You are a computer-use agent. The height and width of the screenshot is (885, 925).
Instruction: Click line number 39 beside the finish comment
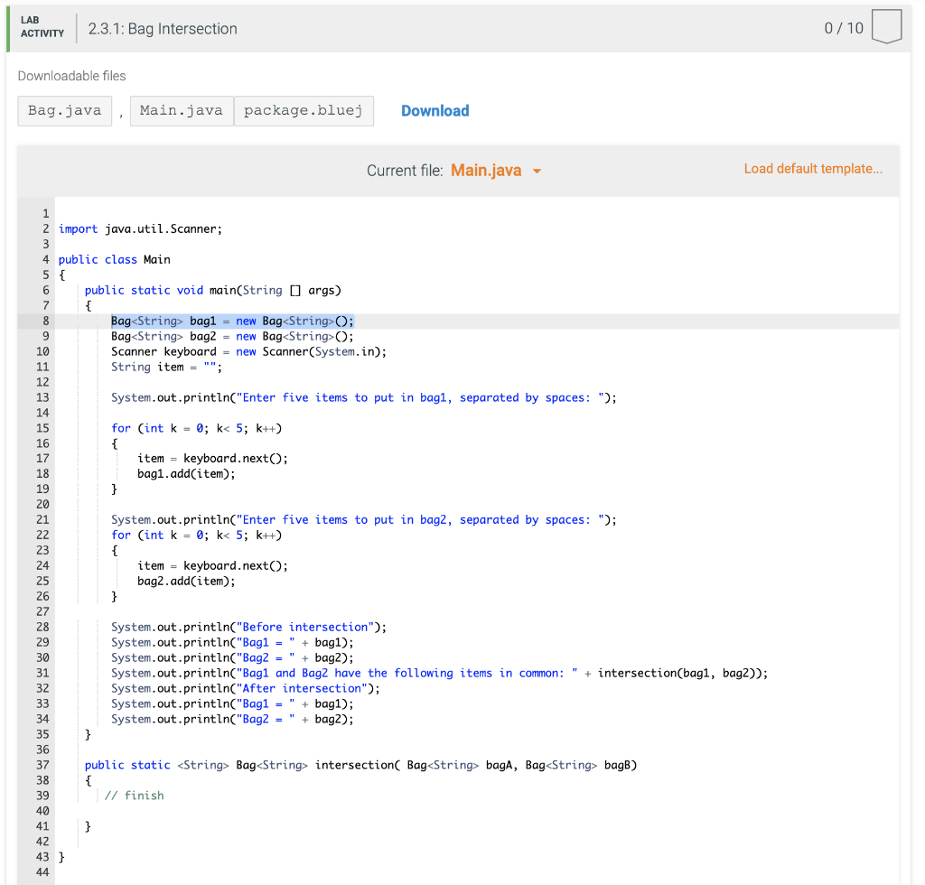[42, 795]
